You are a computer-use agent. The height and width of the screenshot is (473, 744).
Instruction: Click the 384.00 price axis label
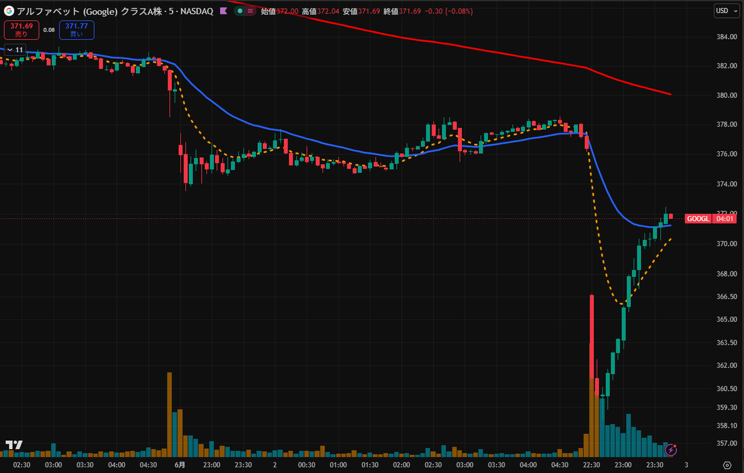[725, 37]
